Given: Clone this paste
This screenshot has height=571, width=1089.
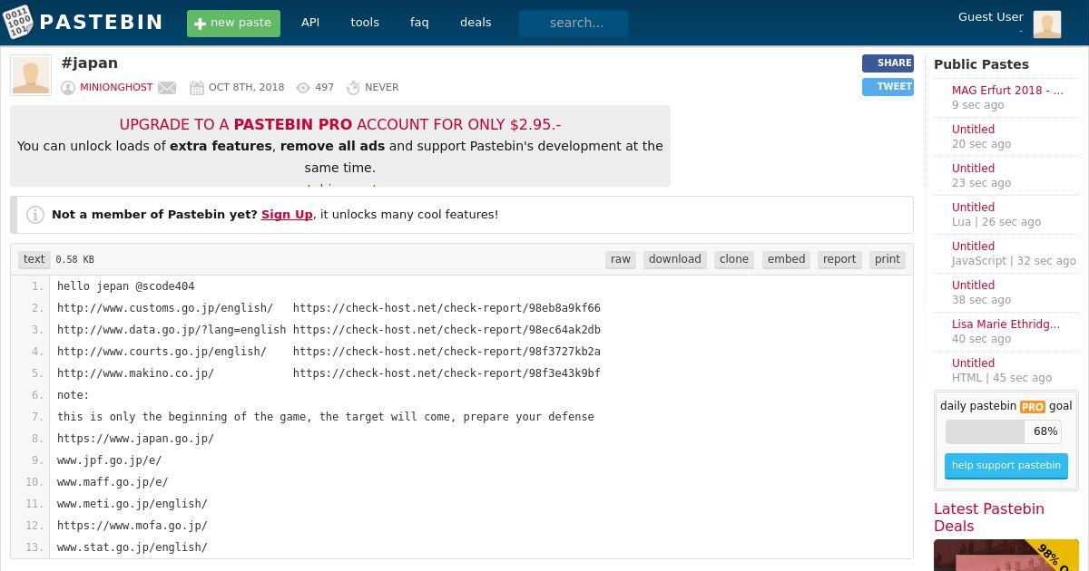Looking at the screenshot, I should (x=734, y=259).
